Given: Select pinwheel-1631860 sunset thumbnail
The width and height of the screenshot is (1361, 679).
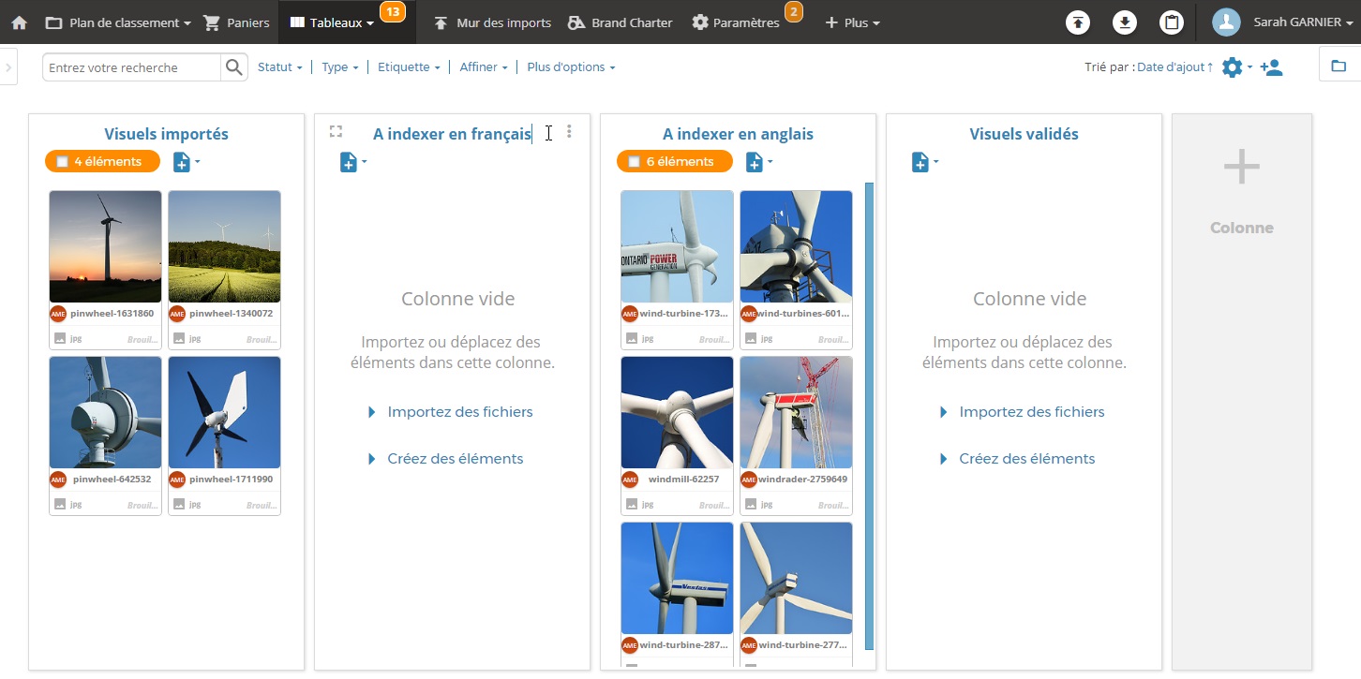Looking at the screenshot, I should coord(105,247).
